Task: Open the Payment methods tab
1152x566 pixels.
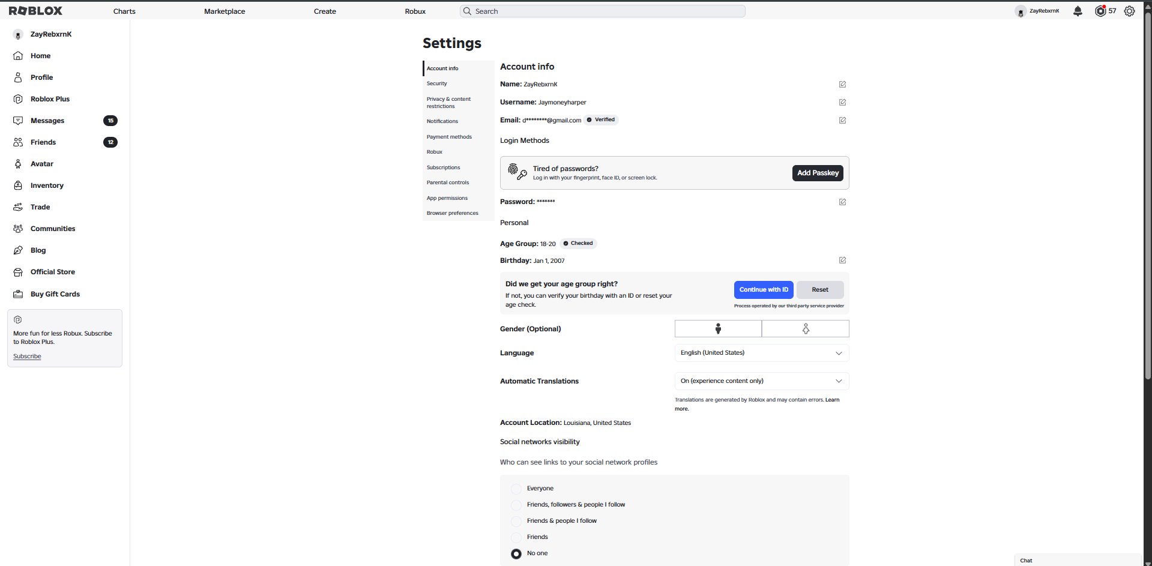Action: click(x=459, y=137)
